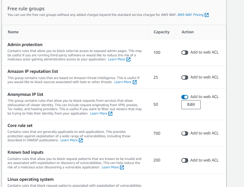Click external link icon for Admin protection Learn More
Screen dimensions: 244x187
pos(128,59)
